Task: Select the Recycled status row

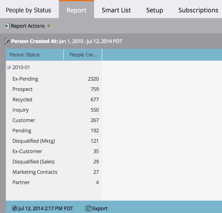Action: [54, 99]
